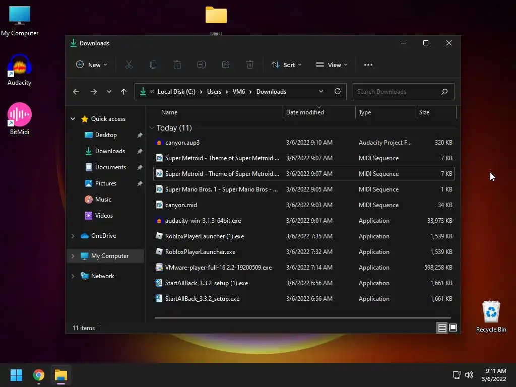Open Pictures in Quick access

[x=105, y=183]
